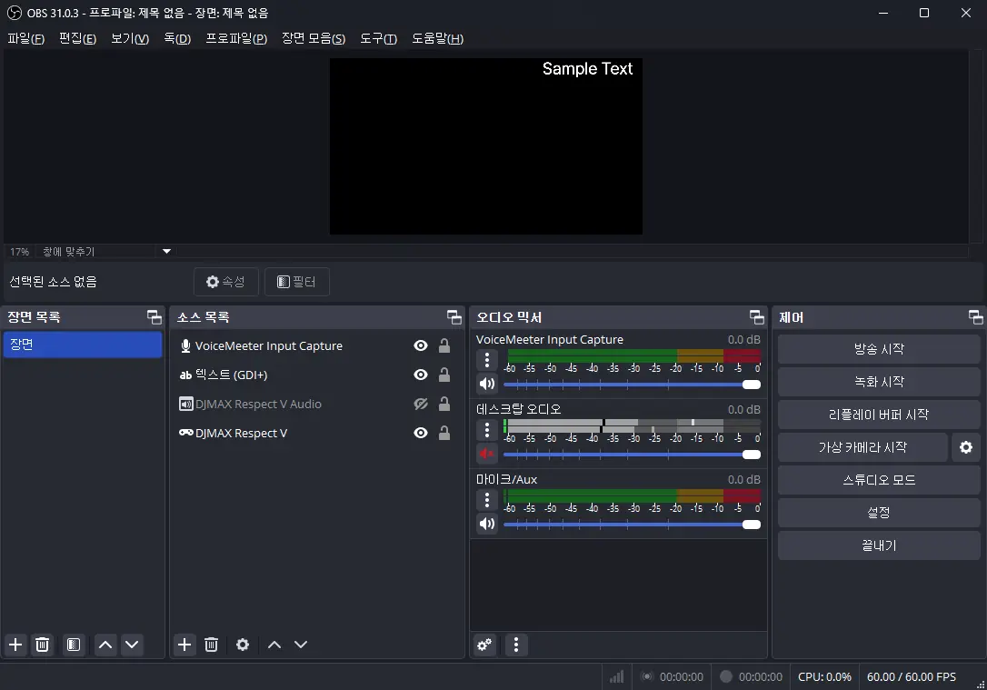Start streaming with 방송 시작
The height and width of the screenshot is (690, 987).
(x=879, y=349)
